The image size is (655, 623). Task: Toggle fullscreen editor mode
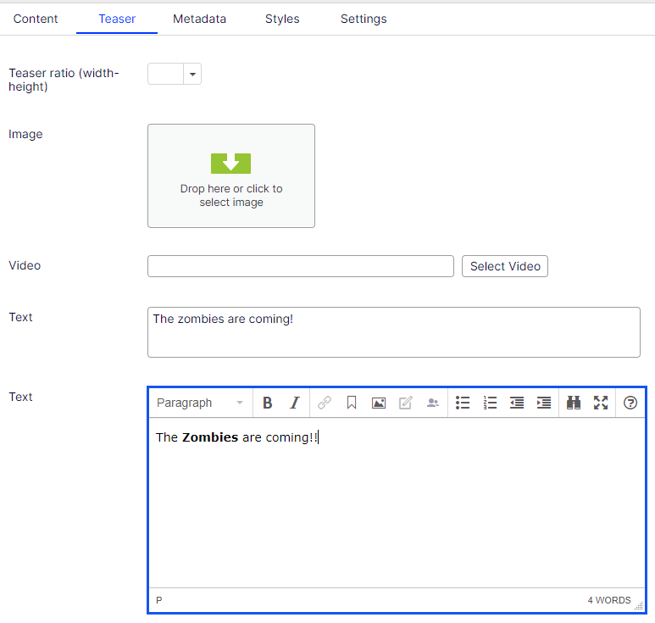601,403
